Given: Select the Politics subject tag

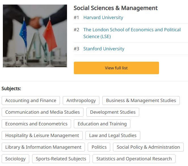Looking at the screenshot, I should 99,147.
